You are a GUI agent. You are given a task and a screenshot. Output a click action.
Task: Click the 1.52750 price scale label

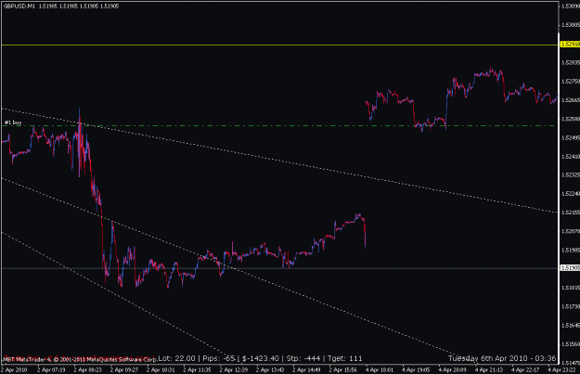click(571, 81)
